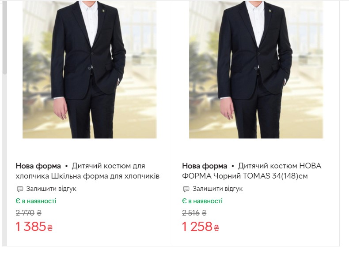Click the review icon under the 1 385 ₴ suit

[19, 189]
